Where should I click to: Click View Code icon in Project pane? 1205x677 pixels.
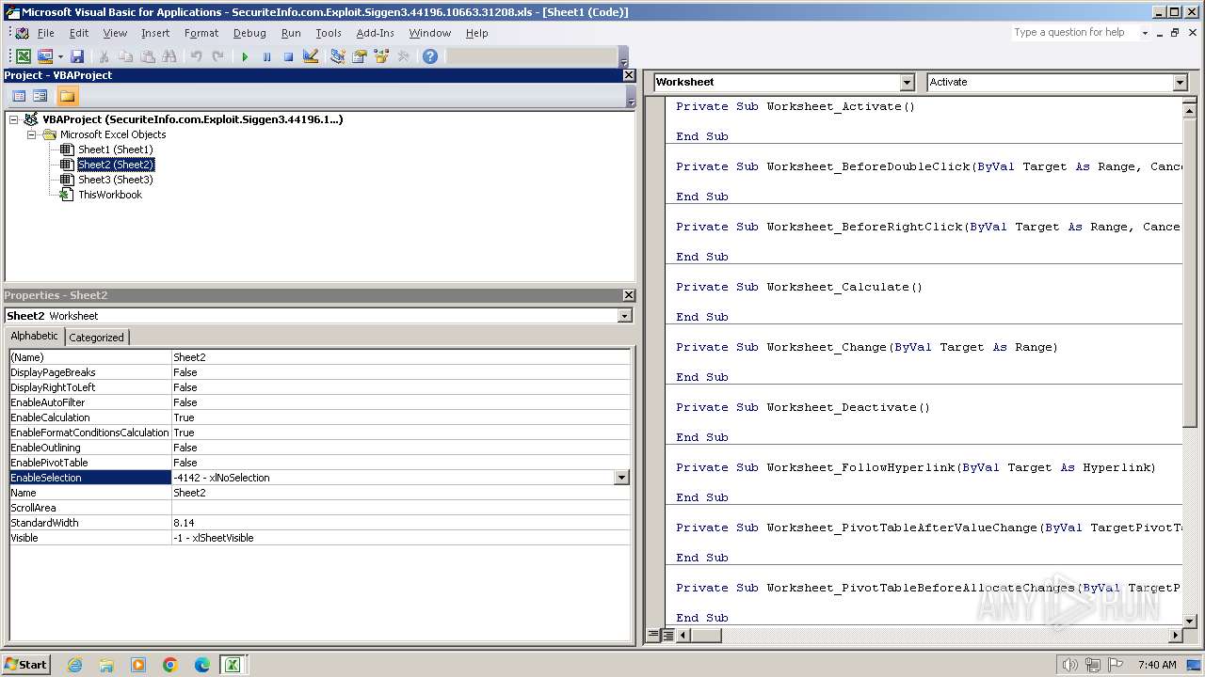tap(18, 96)
